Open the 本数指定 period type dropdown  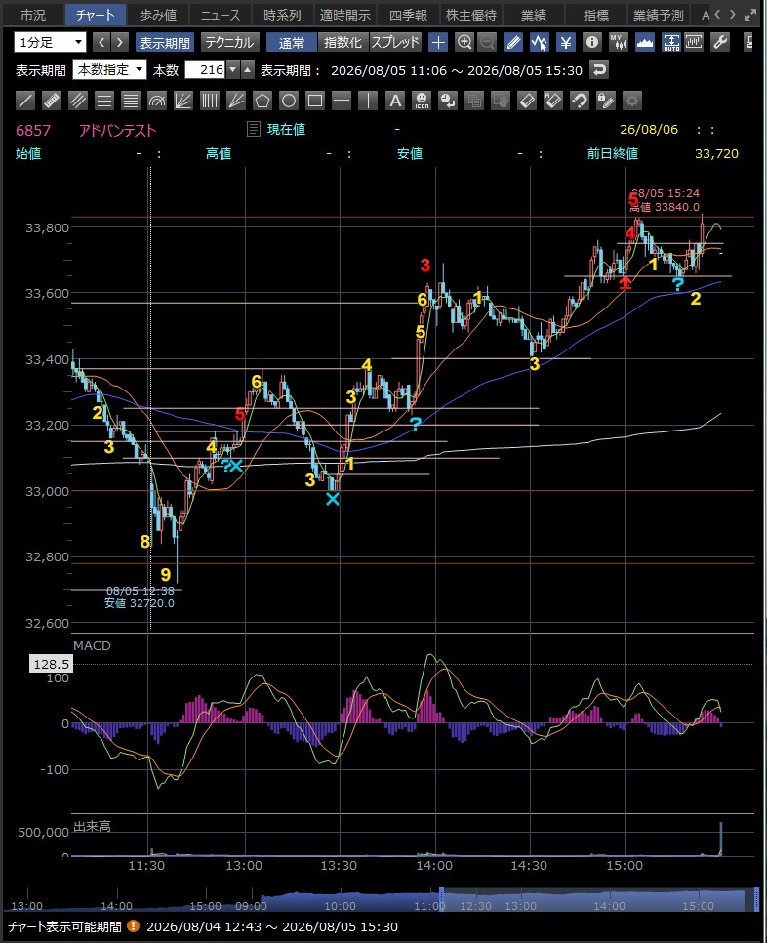pos(109,69)
